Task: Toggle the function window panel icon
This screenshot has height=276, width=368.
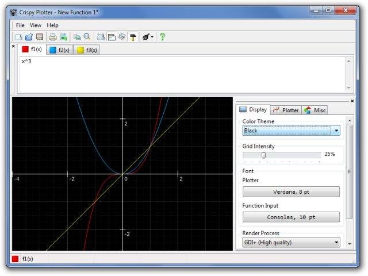Action: [x=112, y=37]
